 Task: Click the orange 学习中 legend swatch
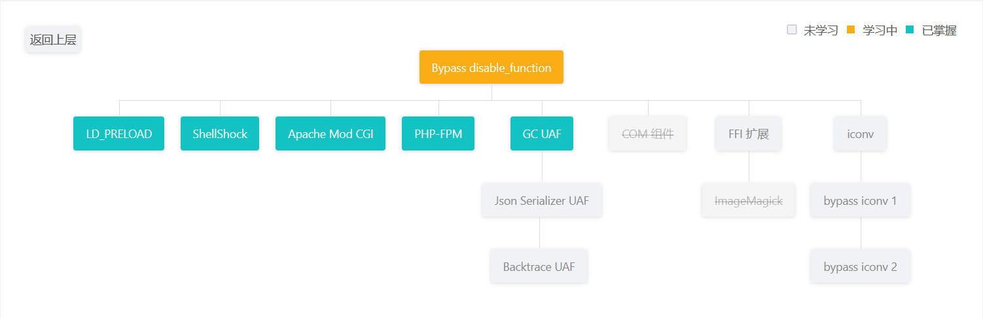pyautogui.click(x=851, y=29)
